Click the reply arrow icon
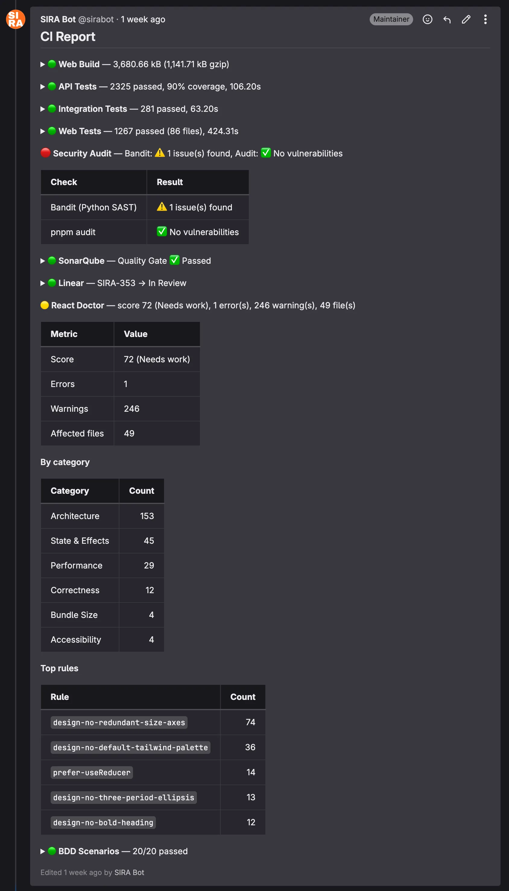 pyautogui.click(x=447, y=19)
